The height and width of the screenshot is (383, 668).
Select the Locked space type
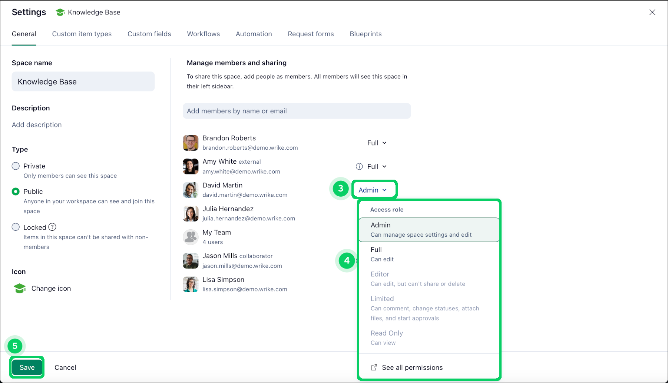point(16,227)
